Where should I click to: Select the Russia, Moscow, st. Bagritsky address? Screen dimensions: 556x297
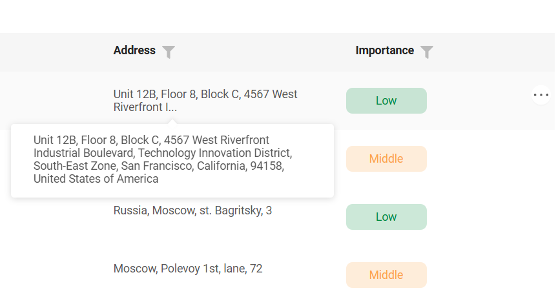tap(192, 210)
